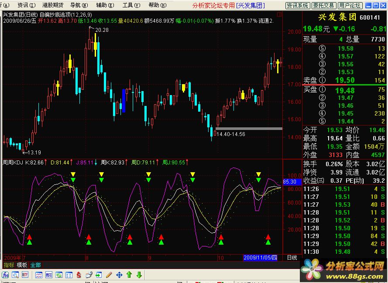
Task: Click the 13.19 low price label
Action: (34, 153)
